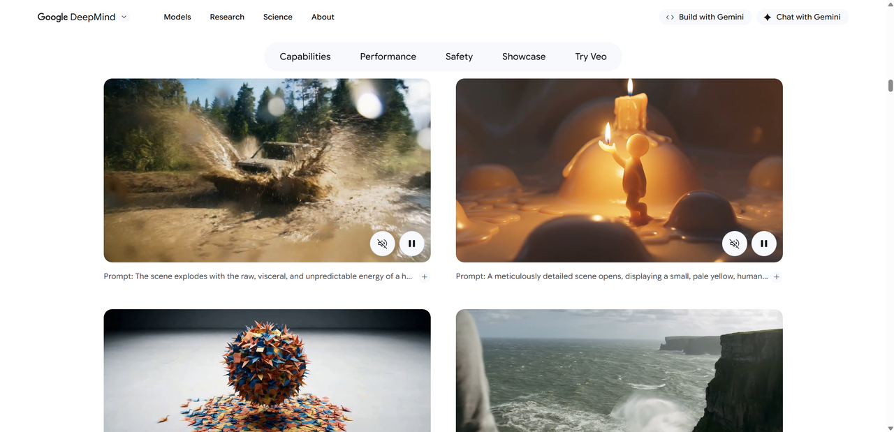Click the Build with Gemini button
This screenshot has height=432, width=894.
[705, 17]
